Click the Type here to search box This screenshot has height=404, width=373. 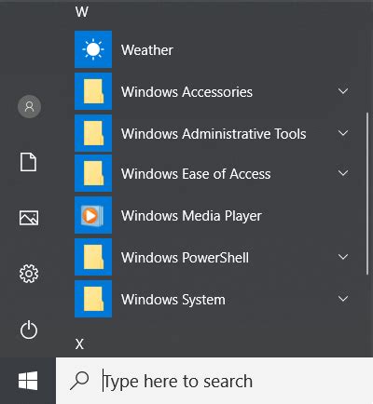[214, 381]
